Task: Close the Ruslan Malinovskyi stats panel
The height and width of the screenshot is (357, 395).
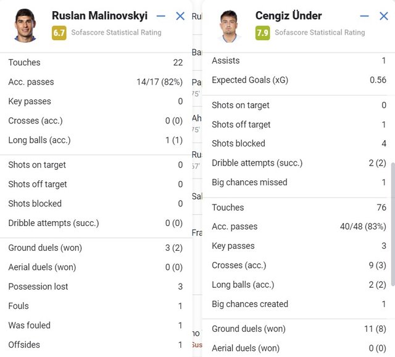Action: 180,16
